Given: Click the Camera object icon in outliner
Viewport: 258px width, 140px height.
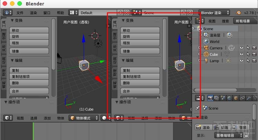Looking at the screenshot, I should tap(206, 48).
